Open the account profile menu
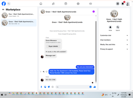The width and height of the screenshot is (133, 98). 128,4
